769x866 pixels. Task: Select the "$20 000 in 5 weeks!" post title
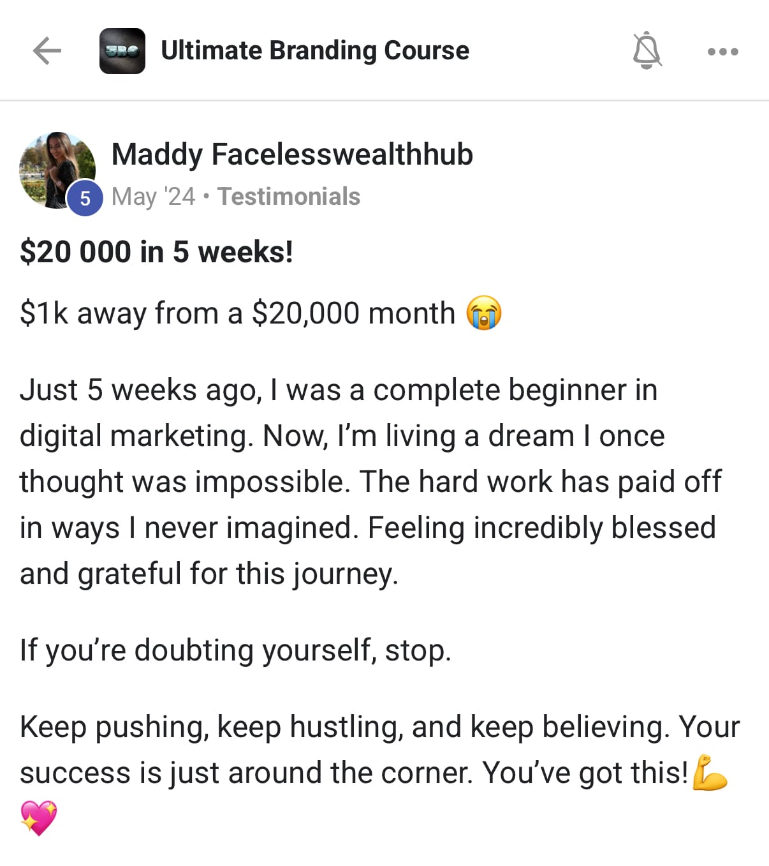[x=156, y=251]
